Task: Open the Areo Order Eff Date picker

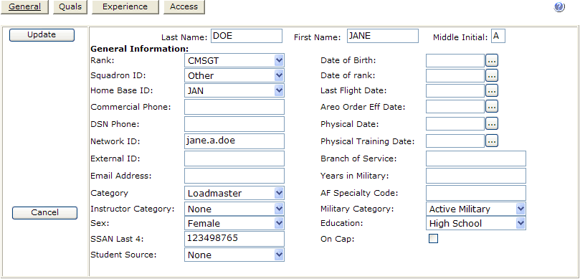Action: 492,107
